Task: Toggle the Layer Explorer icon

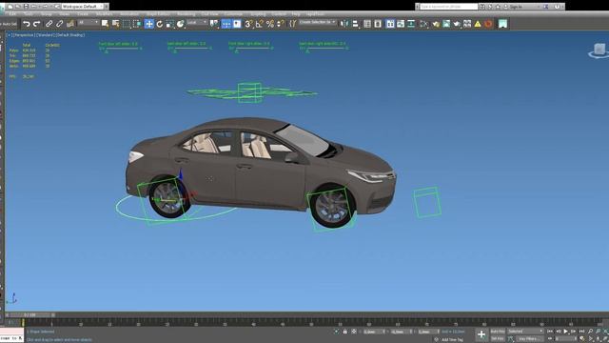Action: tap(378, 24)
